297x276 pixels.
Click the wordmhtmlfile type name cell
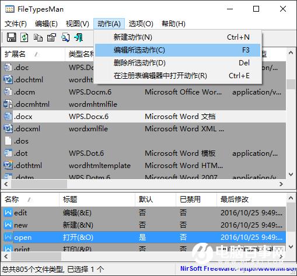pyautogui.click(x=93, y=104)
